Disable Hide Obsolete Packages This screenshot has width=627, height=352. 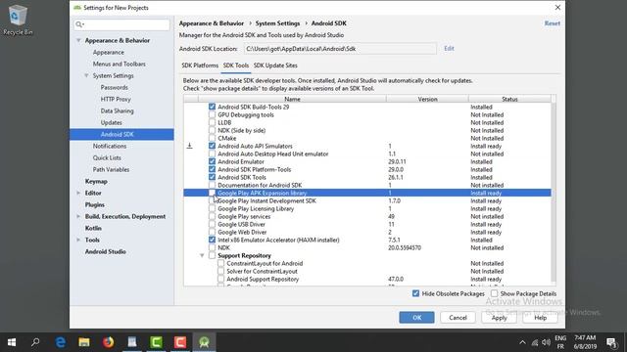pyautogui.click(x=415, y=293)
